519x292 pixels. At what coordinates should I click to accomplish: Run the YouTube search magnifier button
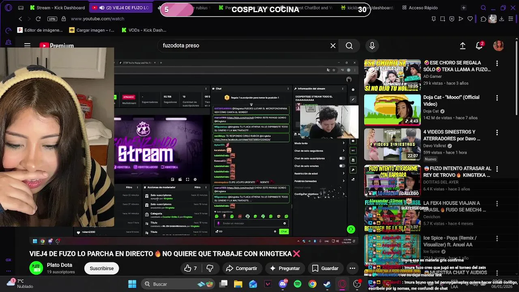[349, 46]
